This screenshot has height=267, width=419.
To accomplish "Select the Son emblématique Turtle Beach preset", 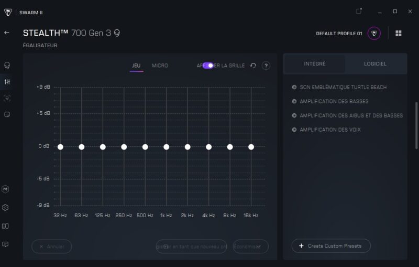I will pyautogui.click(x=343, y=87).
